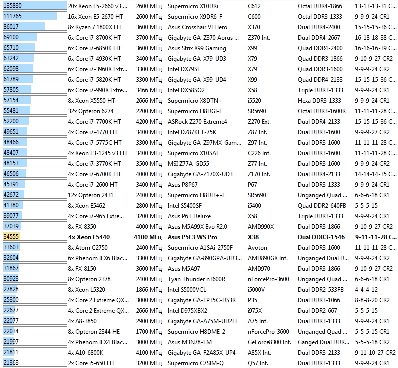Select the 86017 score bar
Viewport: 398px width, 368px height.
[x=35, y=26]
